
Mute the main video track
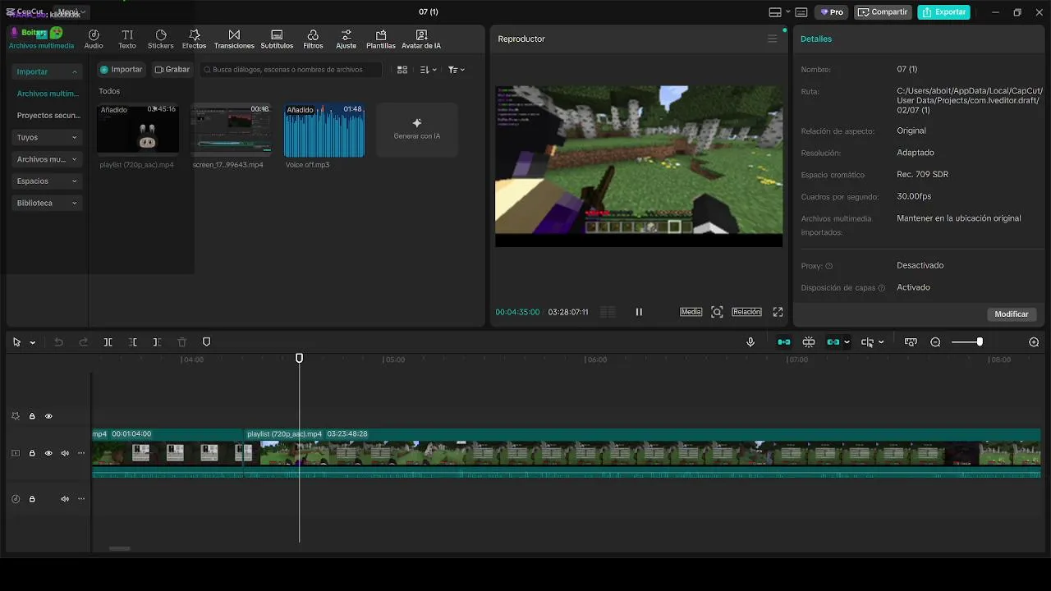pyautogui.click(x=65, y=453)
